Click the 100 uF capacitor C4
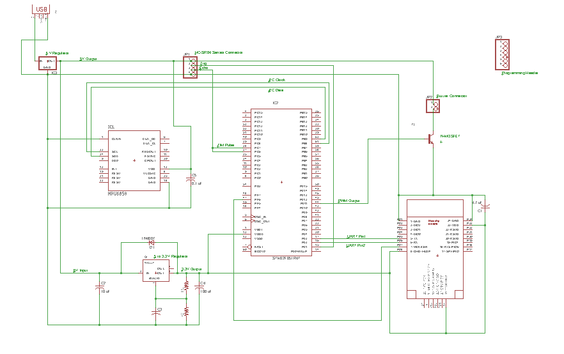Image resolution: width=564 pixels, height=354 pixels. pyautogui.click(x=197, y=288)
